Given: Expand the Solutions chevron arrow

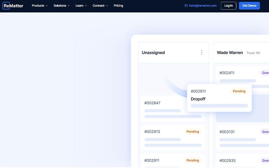Looking at the screenshot, I should pyautogui.click(x=69, y=6).
